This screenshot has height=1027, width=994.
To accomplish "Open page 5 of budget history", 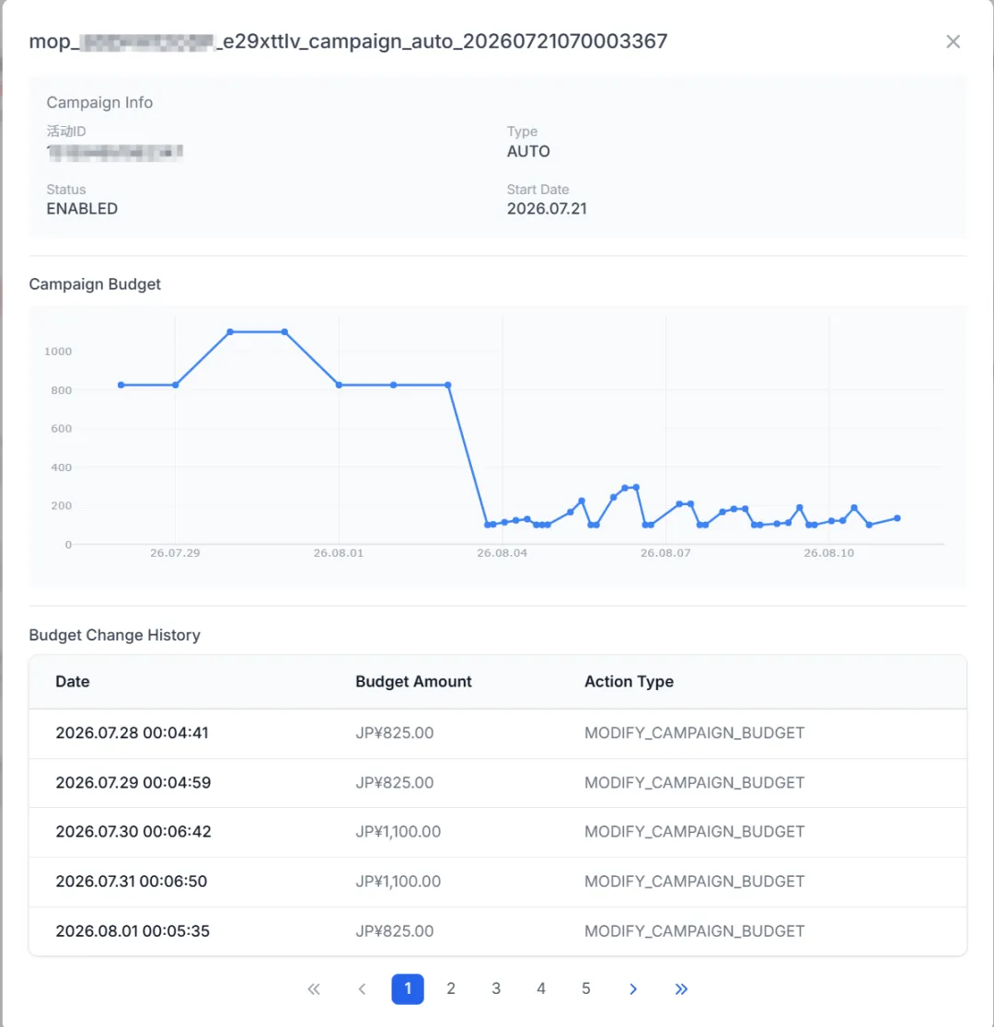I will (x=585, y=989).
